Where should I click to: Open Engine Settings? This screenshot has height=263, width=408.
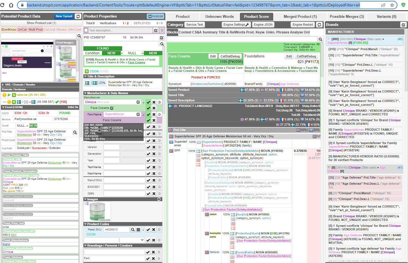point(236,25)
